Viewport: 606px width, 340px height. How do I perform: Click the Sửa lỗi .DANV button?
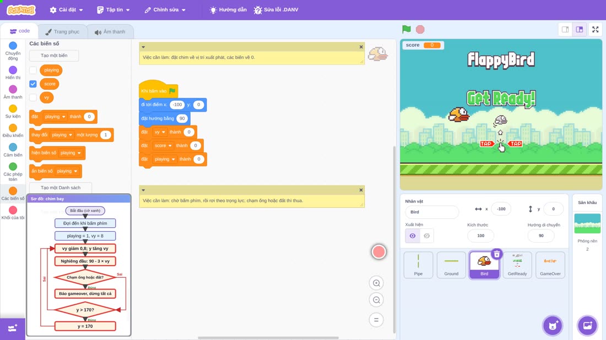click(x=276, y=10)
